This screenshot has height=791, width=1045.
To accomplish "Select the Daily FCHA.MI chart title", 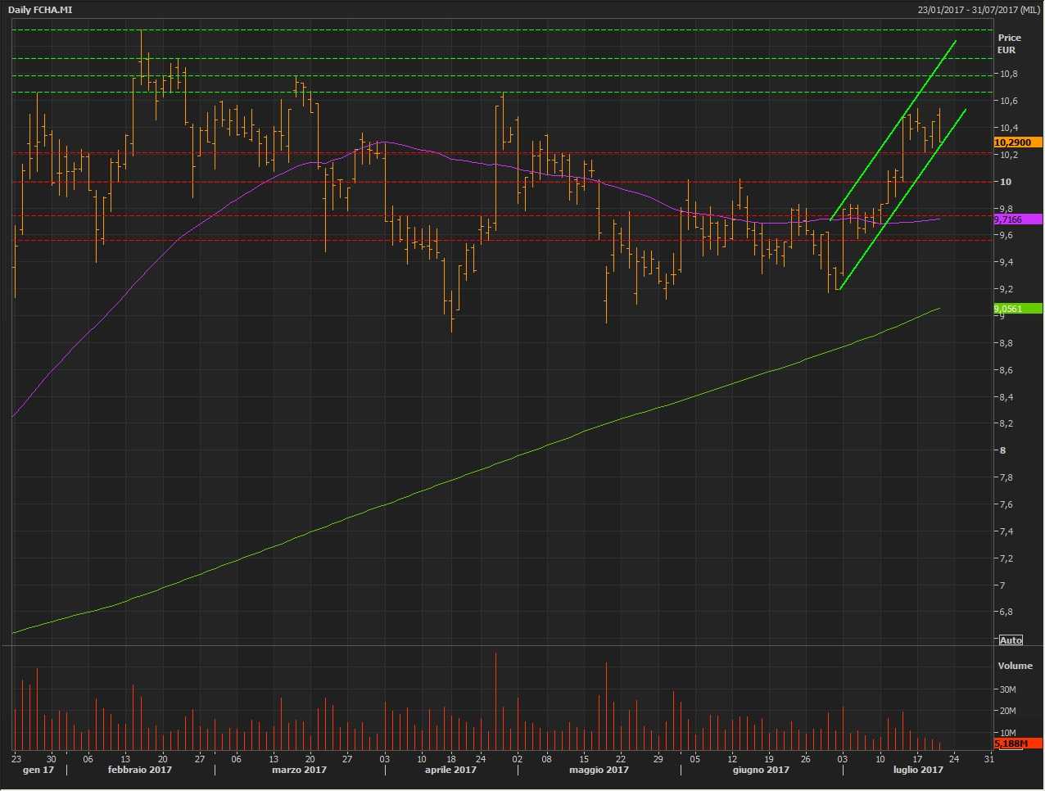I will (36, 10).
